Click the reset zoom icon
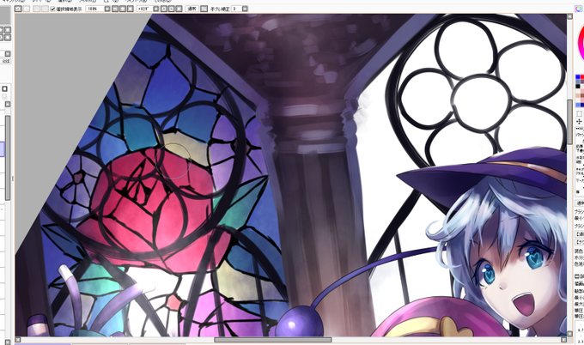This screenshot has width=584, height=345. (131, 9)
